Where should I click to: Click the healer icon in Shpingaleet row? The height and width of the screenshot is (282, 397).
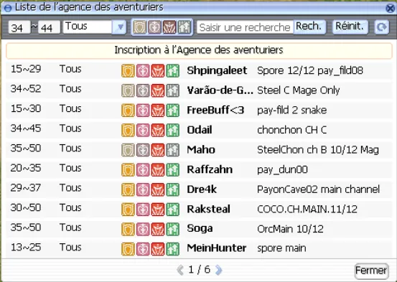[x=143, y=70]
